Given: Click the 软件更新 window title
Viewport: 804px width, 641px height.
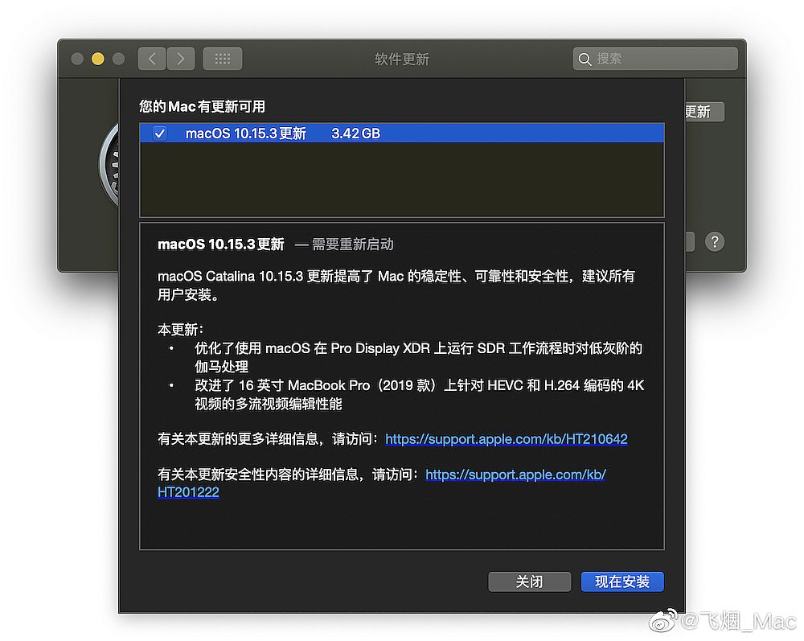Looking at the screenshot, I should tap(402, 60).
